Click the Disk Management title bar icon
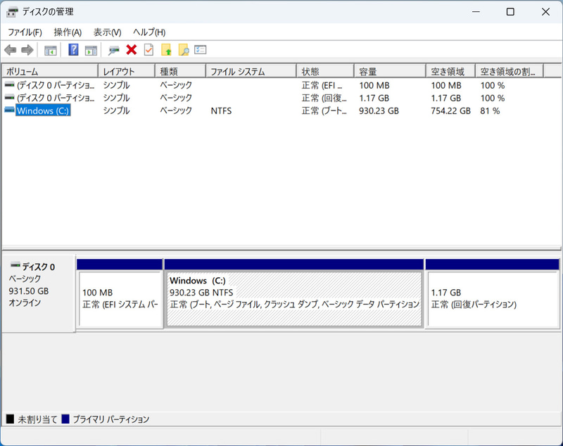Image resolution: width=563 pixels, height=446 pixels. [x=12, y=12]
